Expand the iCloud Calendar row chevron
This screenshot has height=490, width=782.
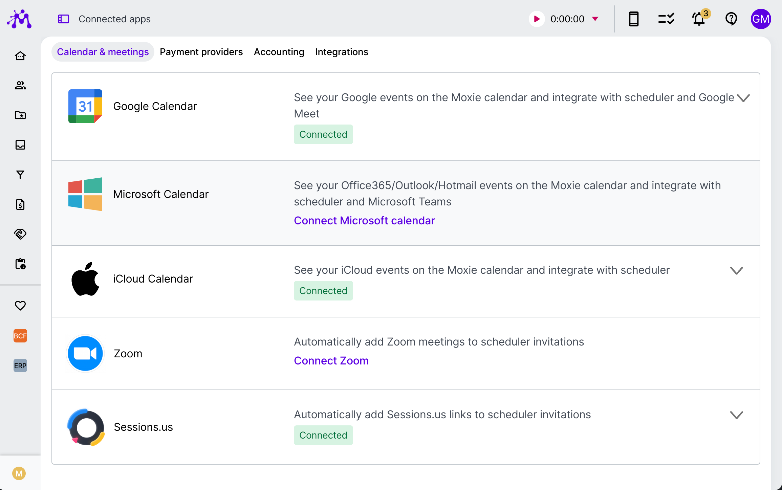pos(737,271)
